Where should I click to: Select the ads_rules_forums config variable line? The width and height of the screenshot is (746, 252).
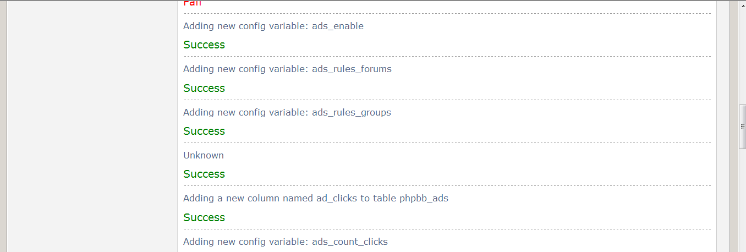click(x=287, y=69)
